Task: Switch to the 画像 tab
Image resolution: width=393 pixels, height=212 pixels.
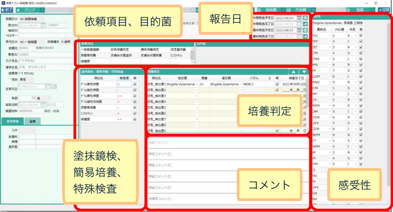Action: click(34, 121)
